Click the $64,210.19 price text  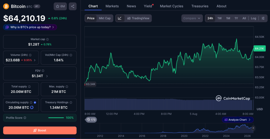click(24, 18)
